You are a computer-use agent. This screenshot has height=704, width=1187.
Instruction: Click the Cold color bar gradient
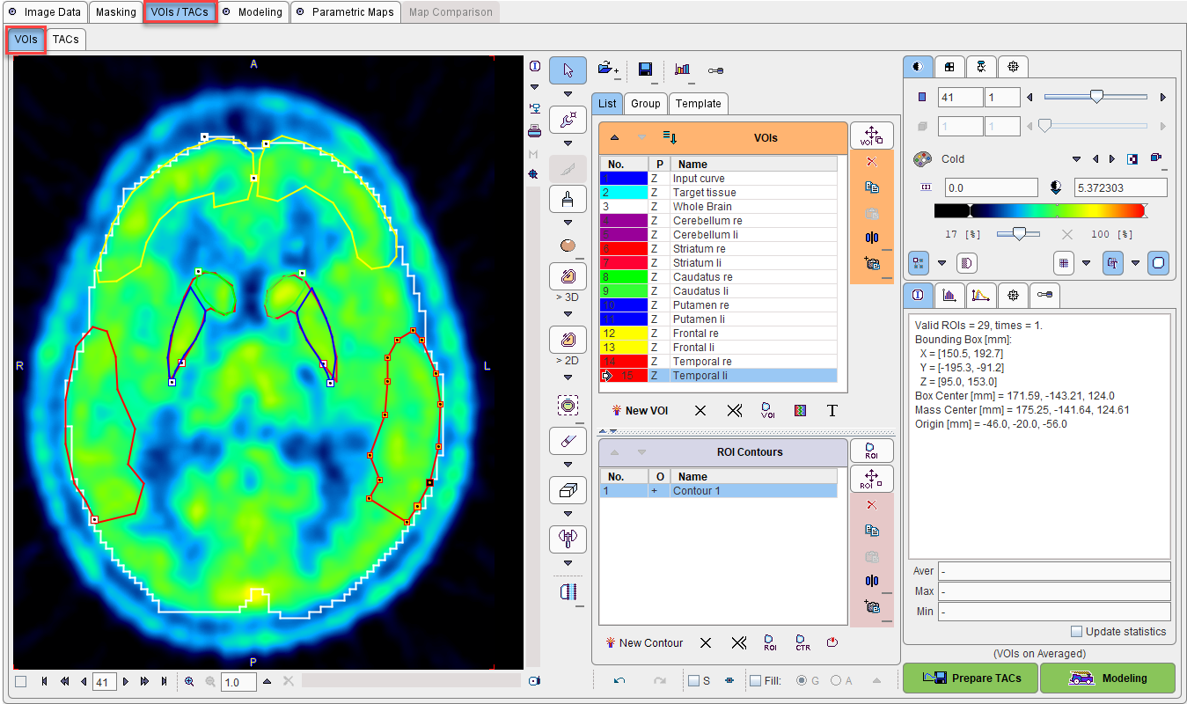[1040, 210]
